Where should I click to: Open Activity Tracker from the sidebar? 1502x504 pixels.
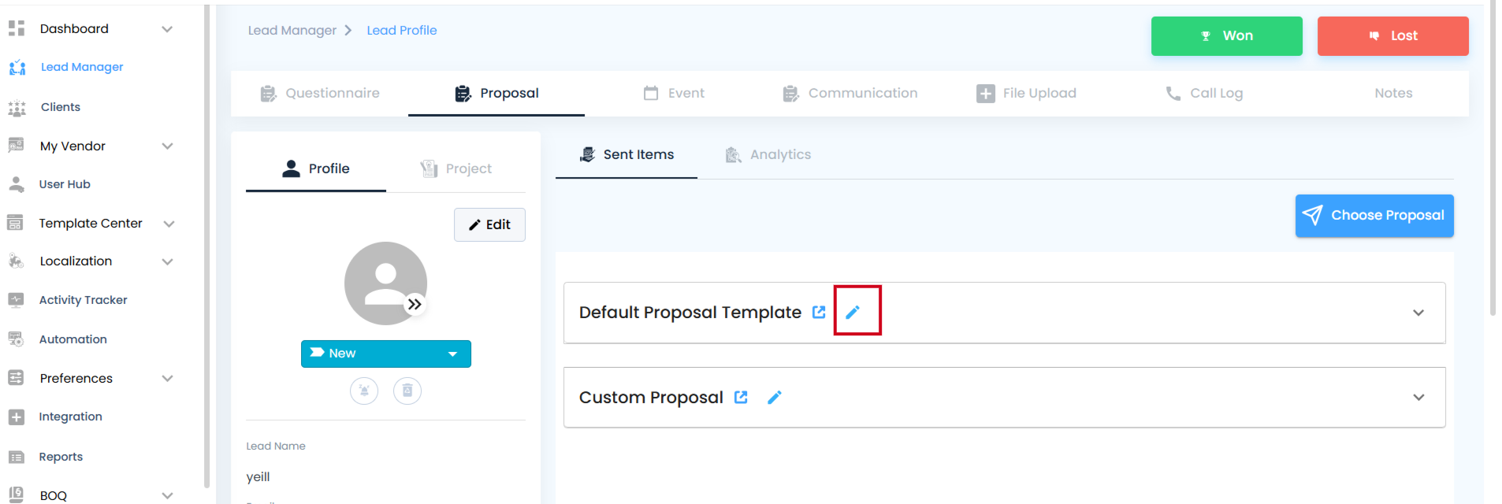click(83, 300)
